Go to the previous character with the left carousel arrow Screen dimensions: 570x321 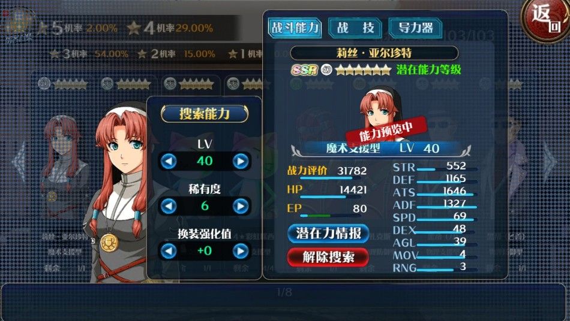tap(18, 162)
